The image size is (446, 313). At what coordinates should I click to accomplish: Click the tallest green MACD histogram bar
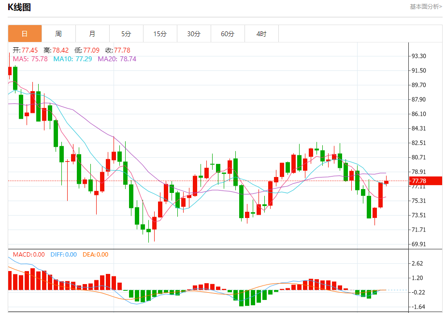click(242, 298)
